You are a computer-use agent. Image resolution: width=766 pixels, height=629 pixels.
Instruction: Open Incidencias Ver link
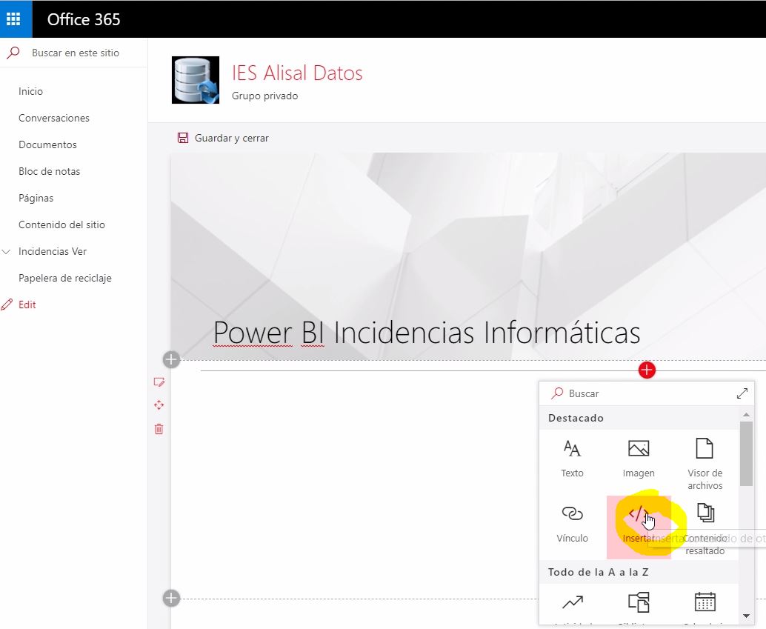pyautogui.click(x=53, y=251)
